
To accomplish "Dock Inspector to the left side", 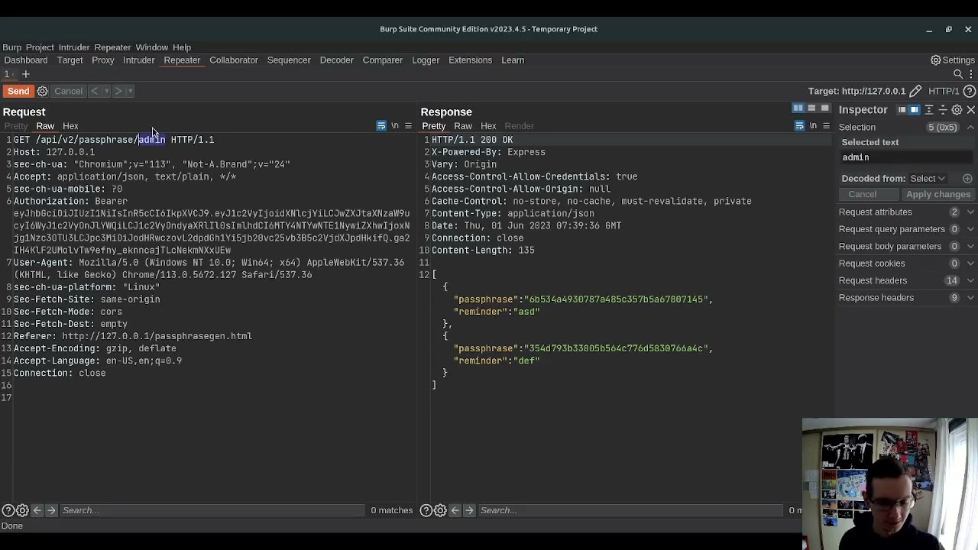I will pos(902,110).
